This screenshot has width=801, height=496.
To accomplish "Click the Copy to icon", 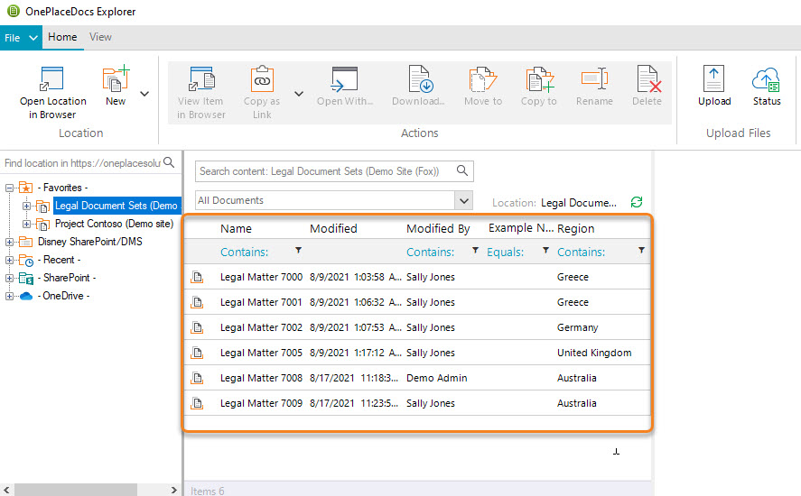I will click(x=539, y=78).
